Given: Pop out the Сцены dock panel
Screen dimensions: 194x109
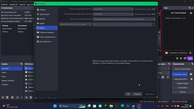Looking at the screenshot, I should [22, 64].
